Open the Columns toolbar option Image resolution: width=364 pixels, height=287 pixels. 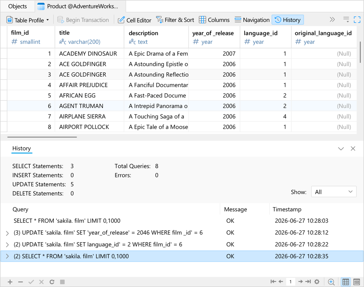[214, 20]
